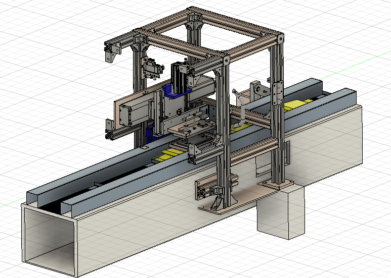Select the yellow strip below the carriage plate

[x=169, y=155]
